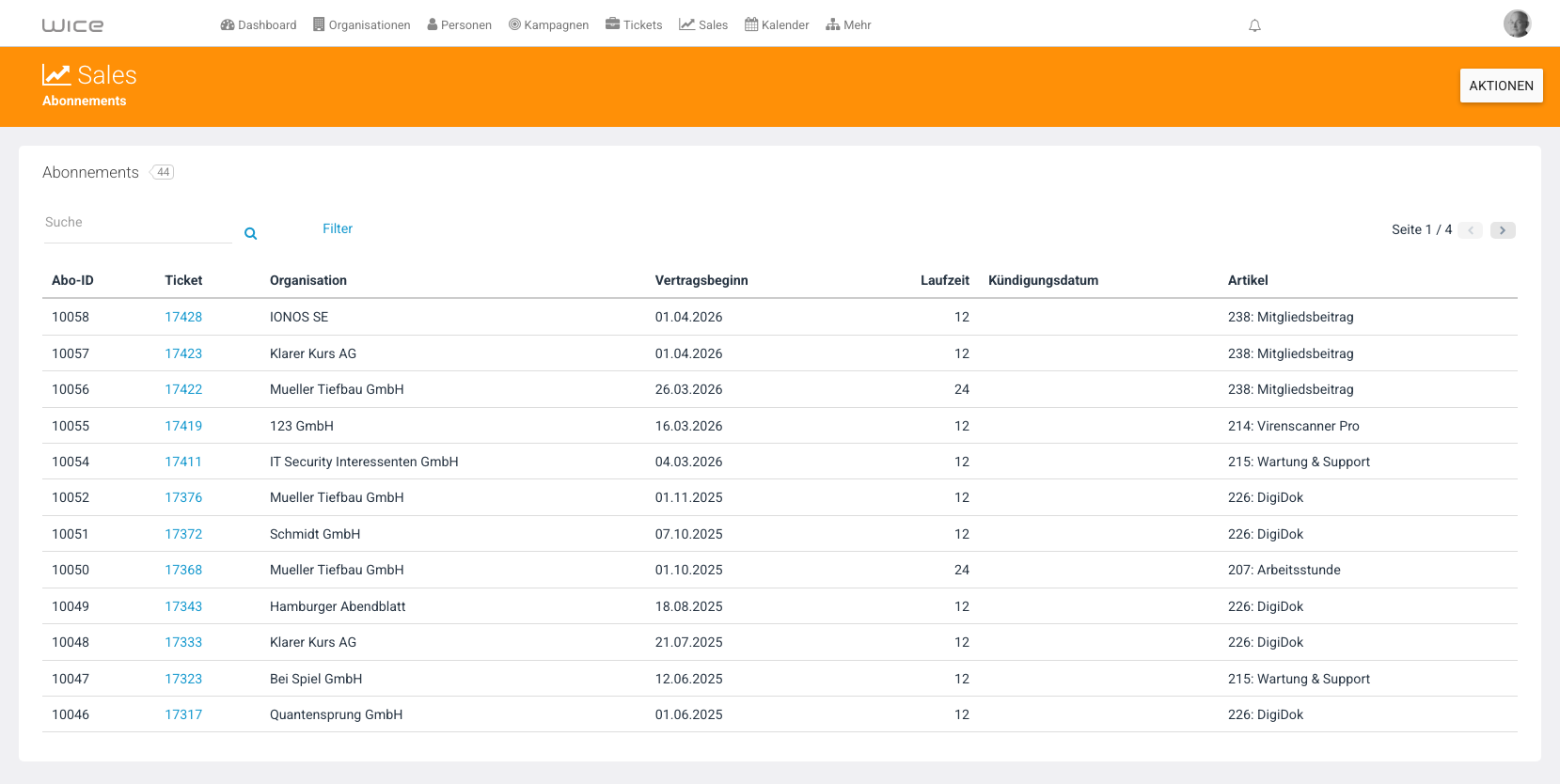The height and width of the screenshot is (784, 1560).
Task: Open the user avatar menu
Action: [1517, 24]
